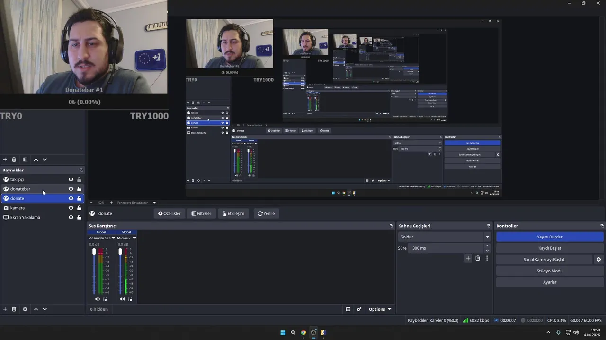Hide the donatebar source
Image resolution: width=606 pixels, height=340 pixels.
[x=71, y=189]
